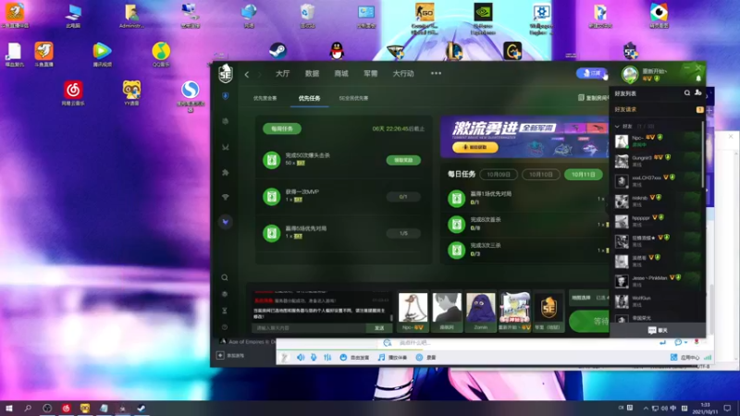Click the notification bell icon
This screenshot has width=740, height=416.
698,79
